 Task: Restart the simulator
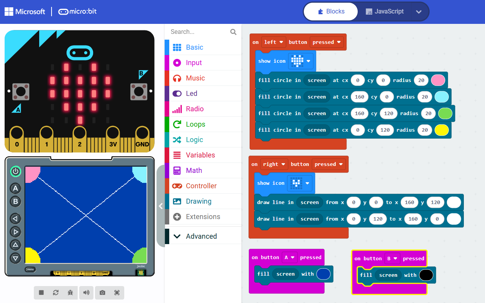pos(56,293)
